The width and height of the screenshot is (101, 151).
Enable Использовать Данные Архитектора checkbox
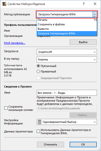click(x=38, y=131)
